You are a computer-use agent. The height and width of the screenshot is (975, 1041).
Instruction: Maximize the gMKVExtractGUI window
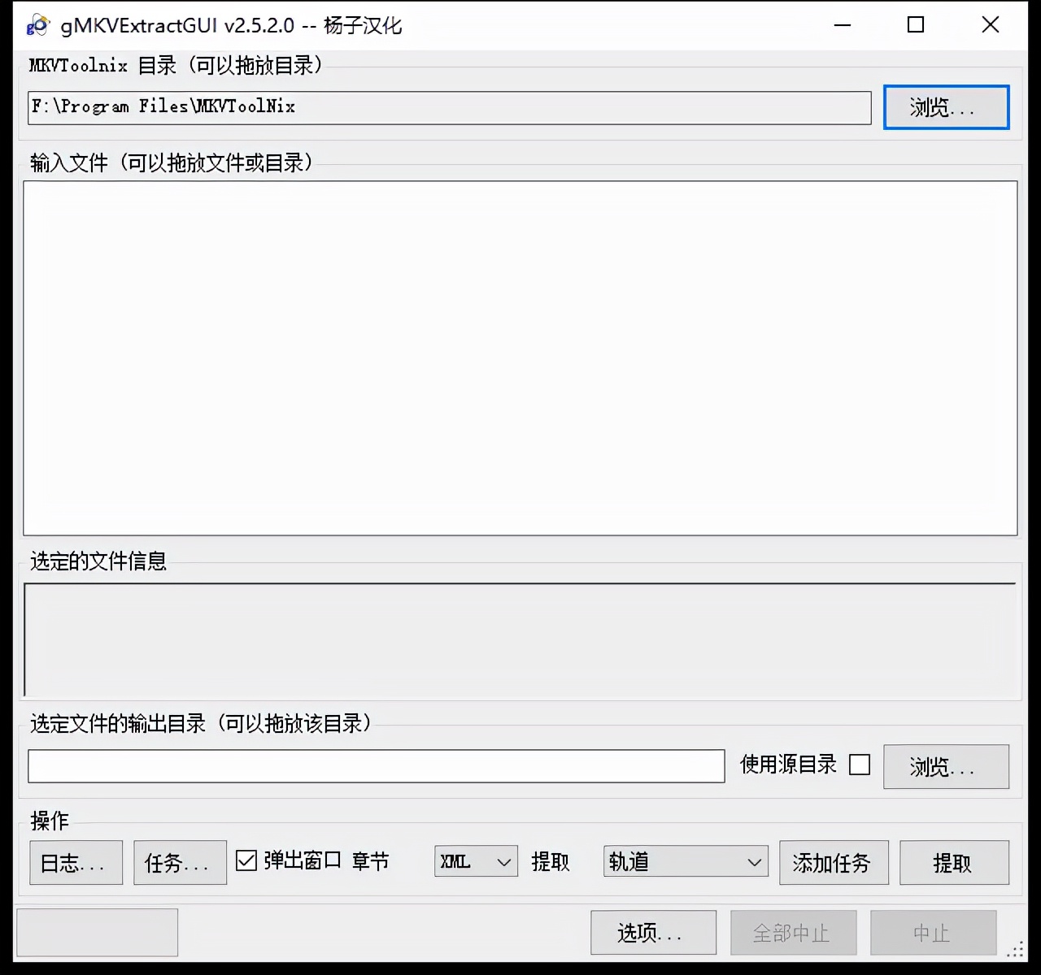[x=916, y=25]
